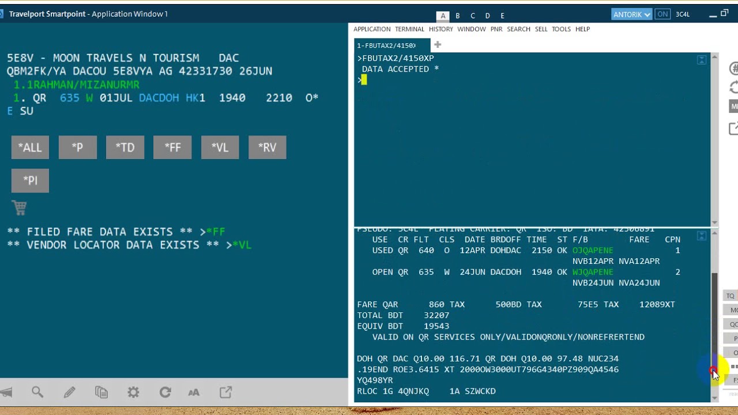Open the SEARCH menu
This screenshot has width=738, height=415.
coord(518,29)
